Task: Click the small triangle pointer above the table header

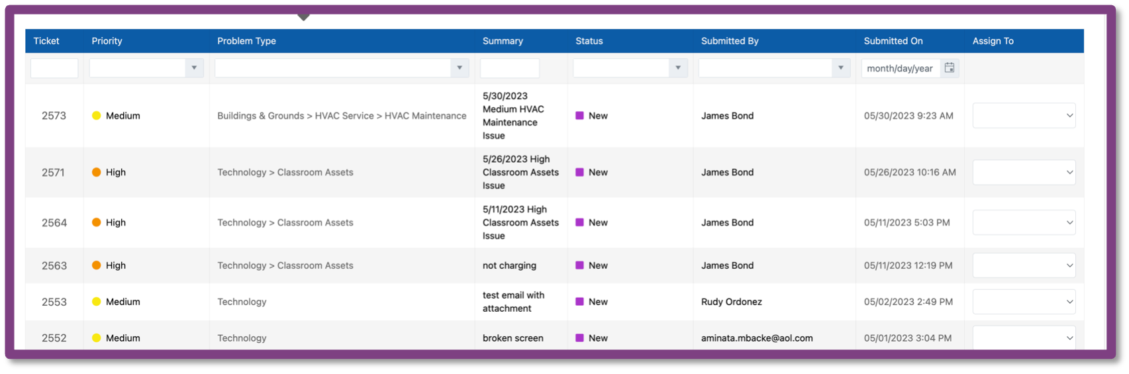Action: click(303, 17)
